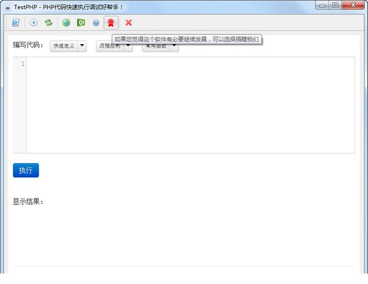Screen dimensions: 368x284
Task: Click the green Qt icon
Action: tap(81, 23)
